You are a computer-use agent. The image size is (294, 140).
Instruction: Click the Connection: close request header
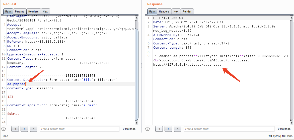24,50
